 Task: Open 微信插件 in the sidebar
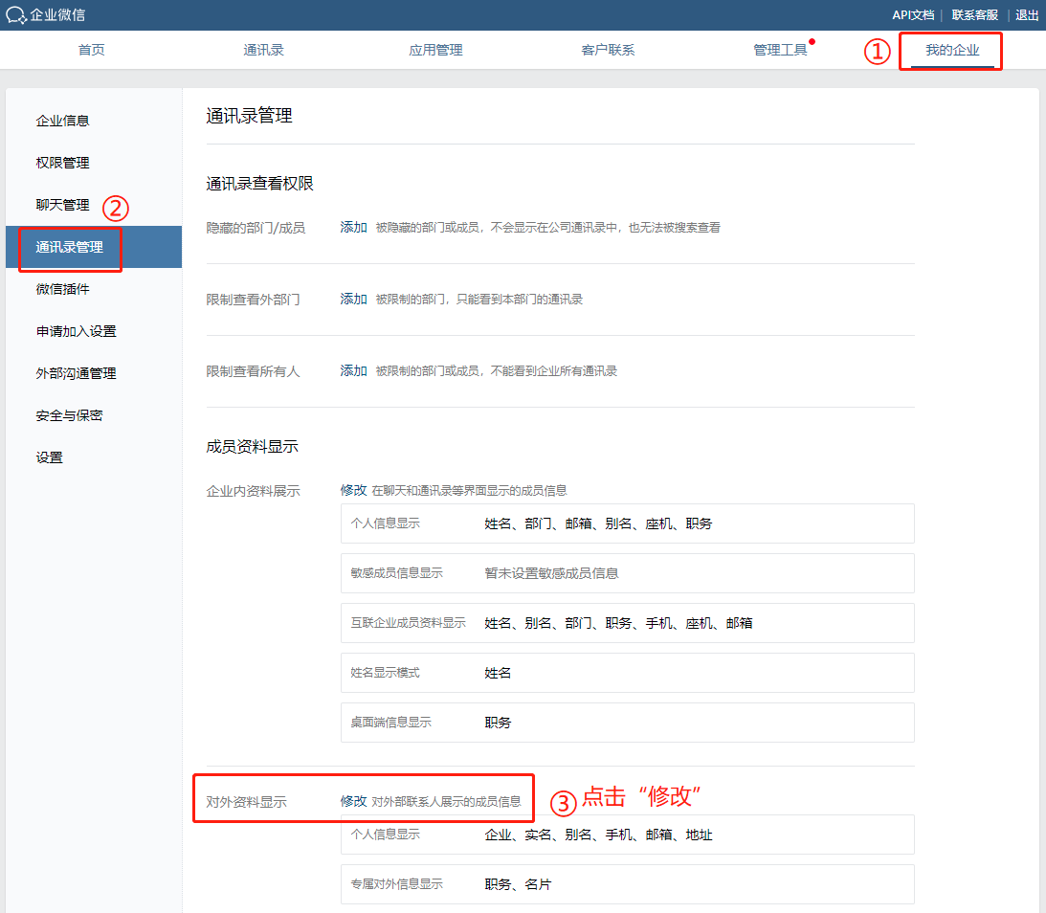[x=63, y=289]
